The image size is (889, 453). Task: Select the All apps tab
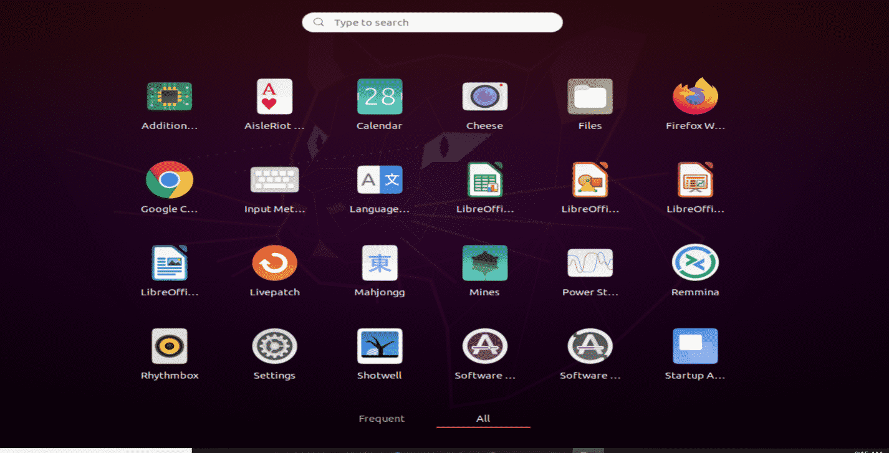click(x=483, y=419)
